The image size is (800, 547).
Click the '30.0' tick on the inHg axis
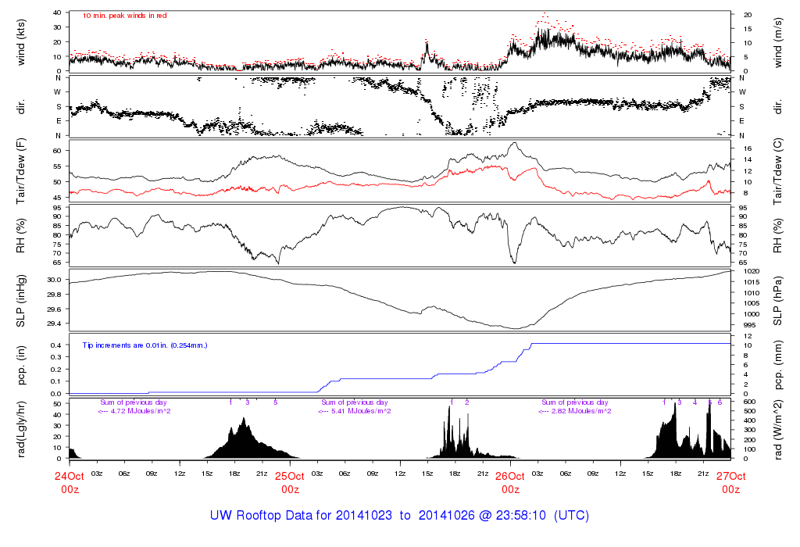click(55, 280)
